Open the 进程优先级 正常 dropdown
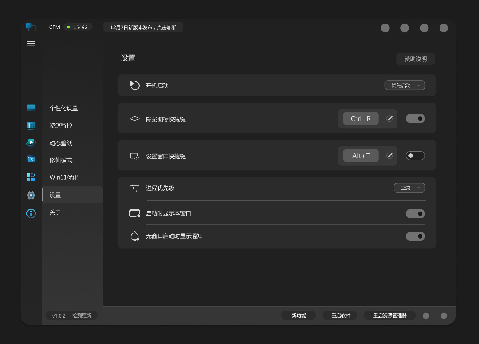 click(409, 188)
